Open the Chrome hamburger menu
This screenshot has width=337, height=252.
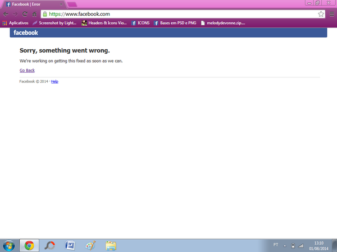pos(332,14)
